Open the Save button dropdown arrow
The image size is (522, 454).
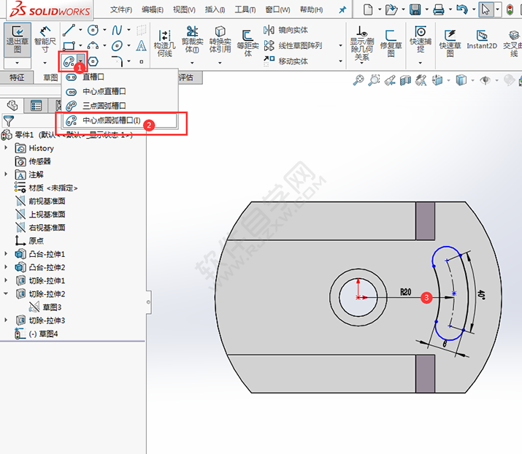tap(427, 9)
